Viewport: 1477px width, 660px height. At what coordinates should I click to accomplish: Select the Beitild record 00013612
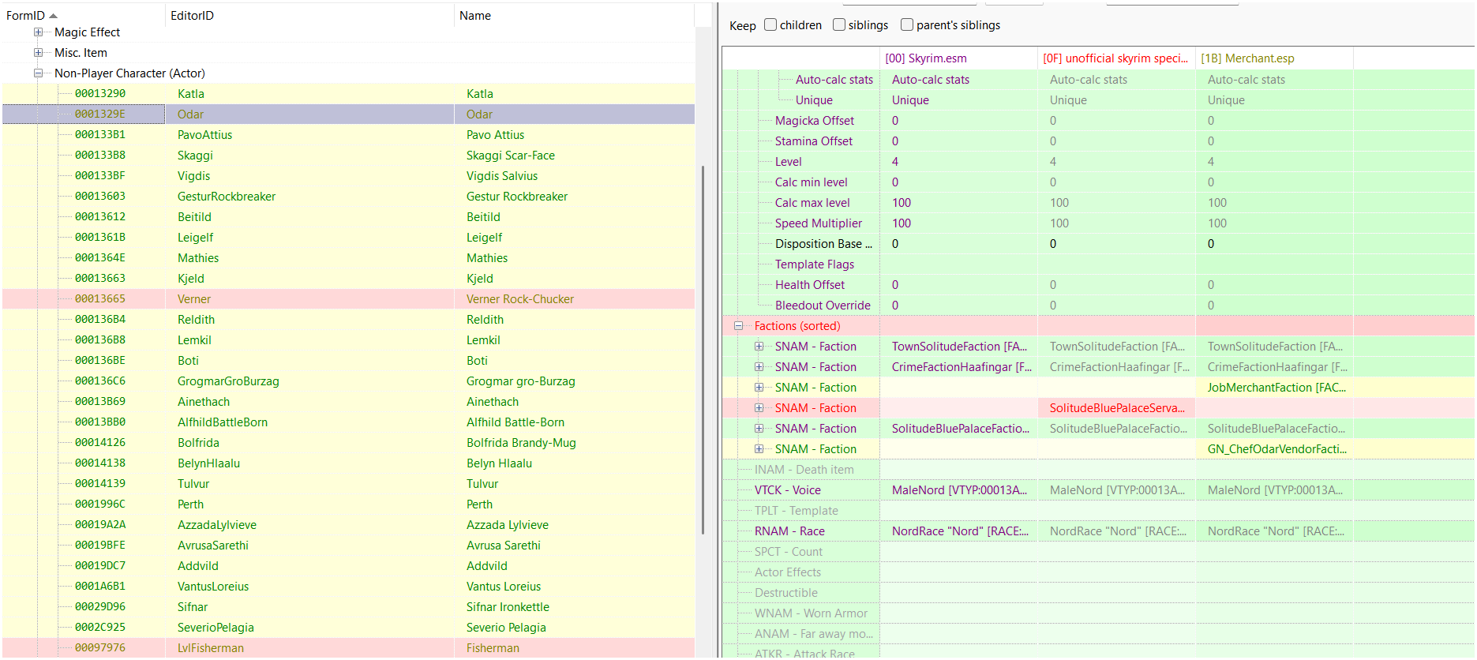point(348,217)
